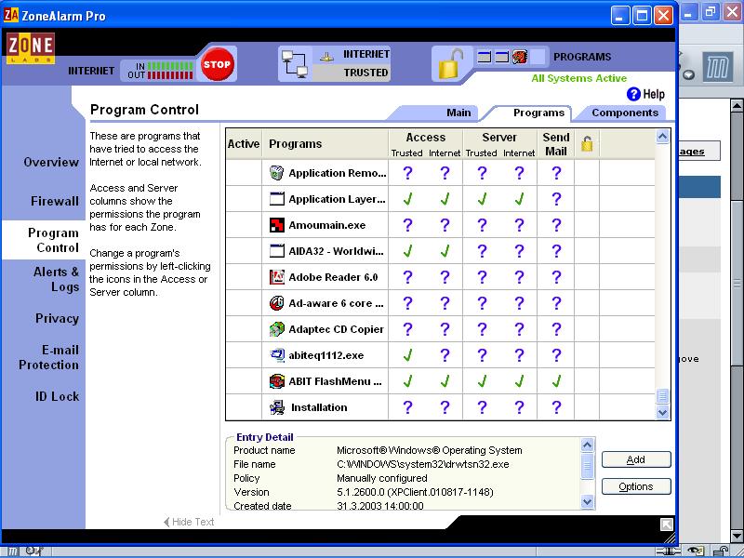Click the first small window icon in Programs panel
Viewport: 744px width, 558px height.
click(484, 57)
